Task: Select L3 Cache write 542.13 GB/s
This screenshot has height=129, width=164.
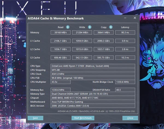Action: [82, 58]
